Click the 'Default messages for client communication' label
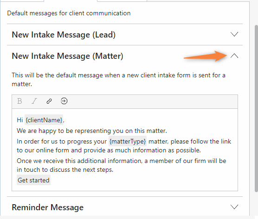The height and width of the screenshot is (219, 258). pyautogui.click(x=69, y=13)
